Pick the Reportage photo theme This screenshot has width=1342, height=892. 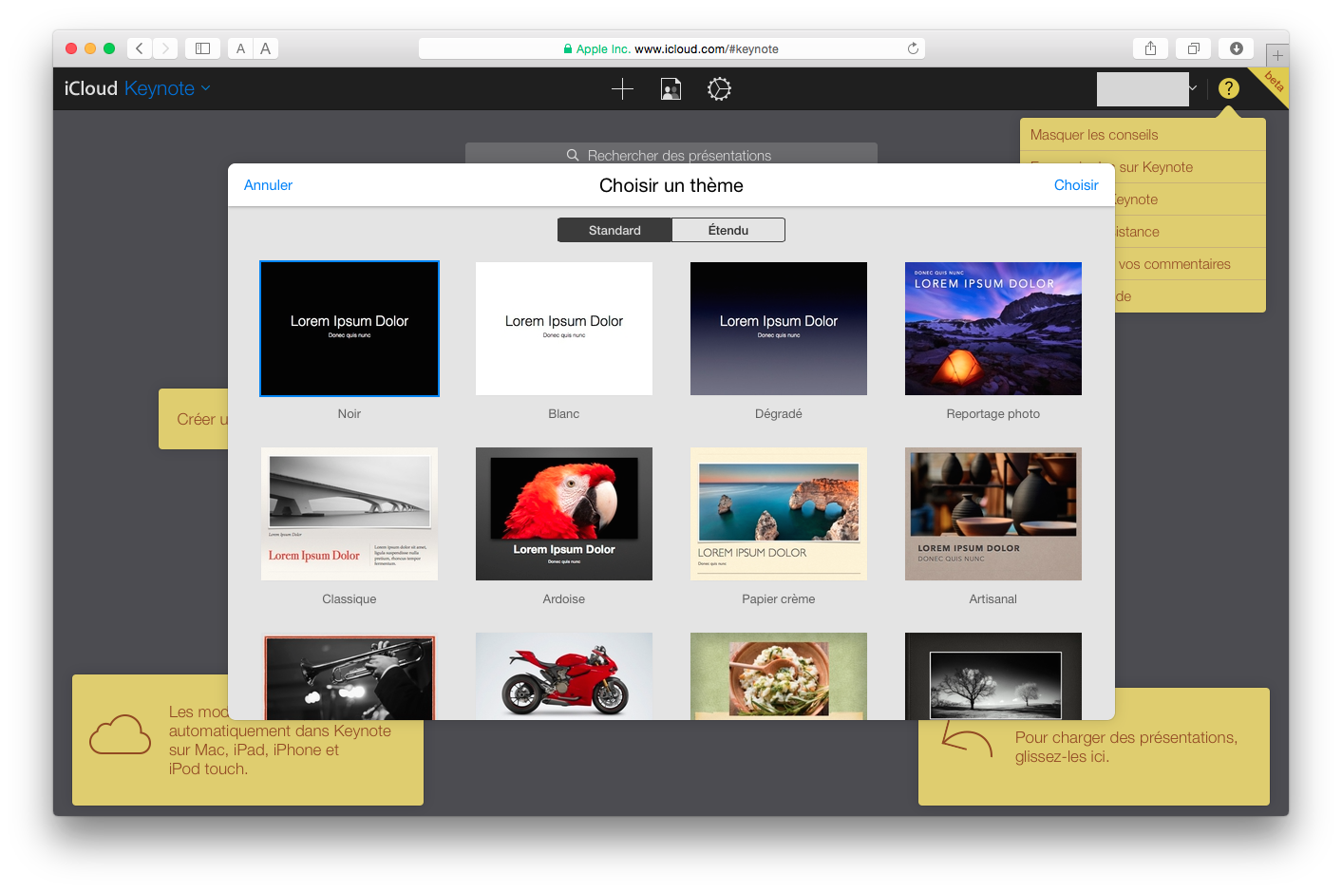click(992, 329)
